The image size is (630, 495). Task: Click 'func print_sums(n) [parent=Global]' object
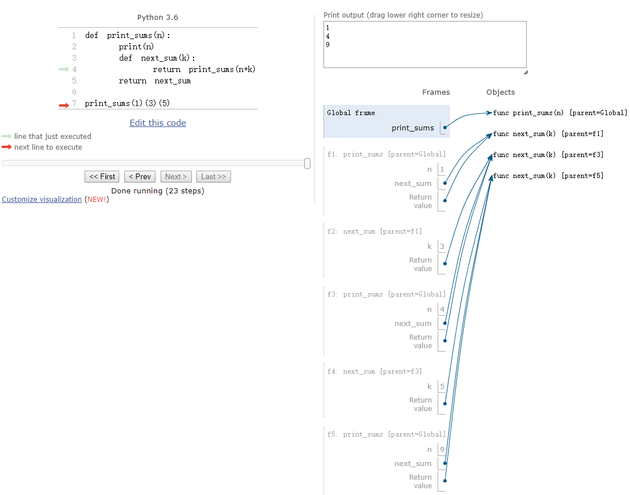[560, 113]
